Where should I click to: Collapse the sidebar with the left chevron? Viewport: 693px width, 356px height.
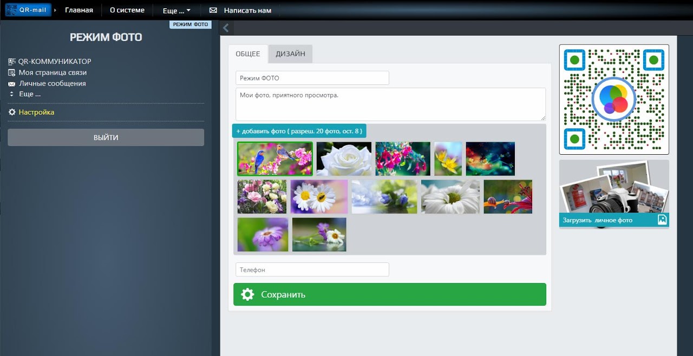226,28
